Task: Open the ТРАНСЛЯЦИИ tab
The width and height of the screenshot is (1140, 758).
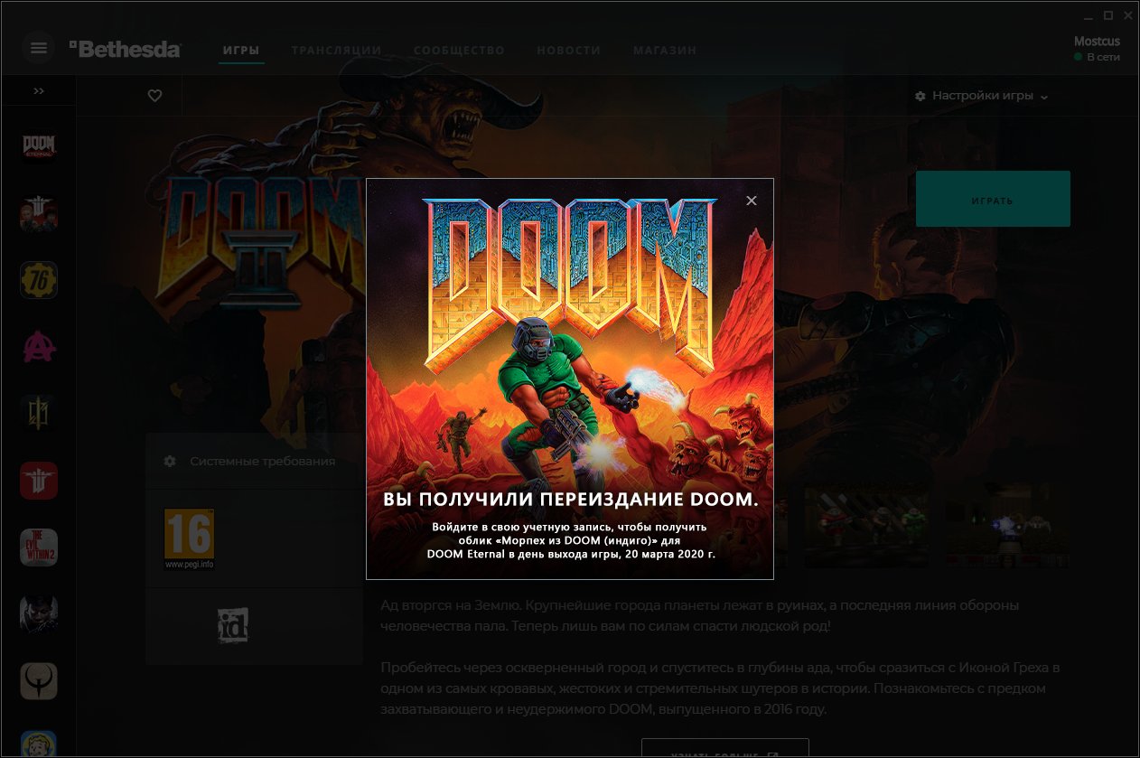Action: tap(336, 51)
